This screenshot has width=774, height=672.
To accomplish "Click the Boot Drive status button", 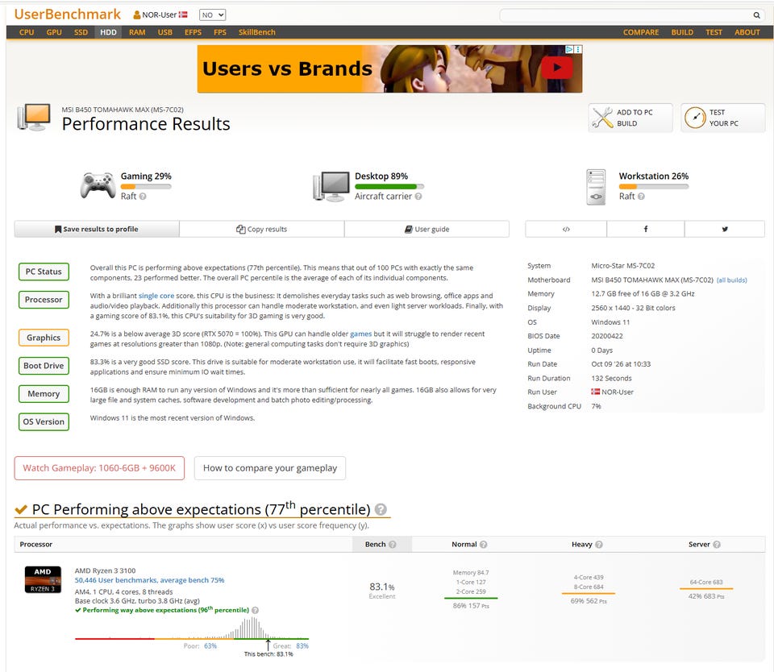I will pos(44,366).
